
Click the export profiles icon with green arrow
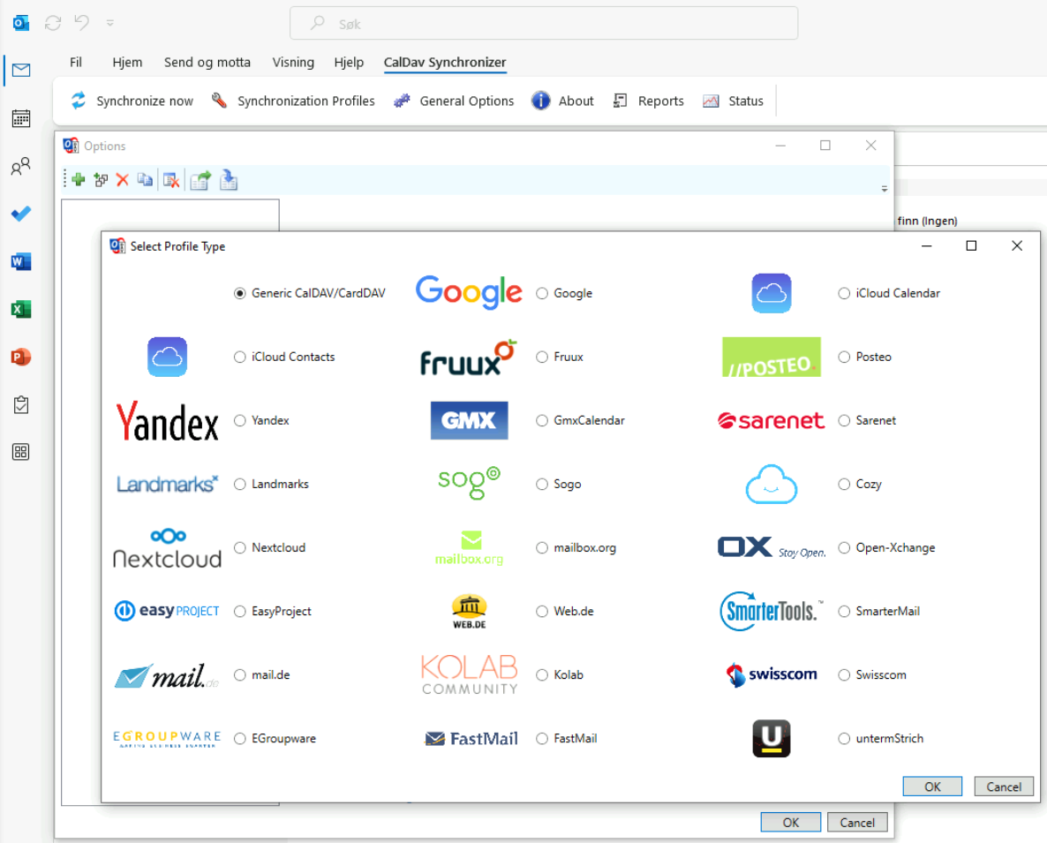[x=200, y=180]
